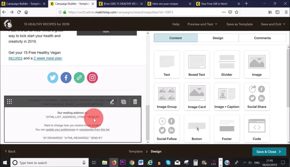Click the Facebook social icon in email
This screenshot has height=167, width=290.
coord(66,77)
